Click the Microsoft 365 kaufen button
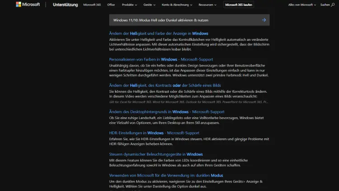 (239, 5)
